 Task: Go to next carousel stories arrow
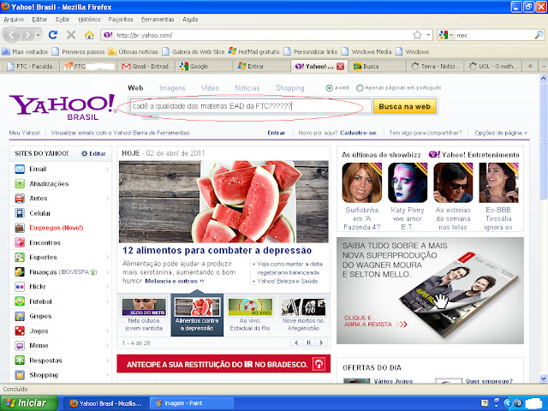pyautogui.click(x=321, y=342)
